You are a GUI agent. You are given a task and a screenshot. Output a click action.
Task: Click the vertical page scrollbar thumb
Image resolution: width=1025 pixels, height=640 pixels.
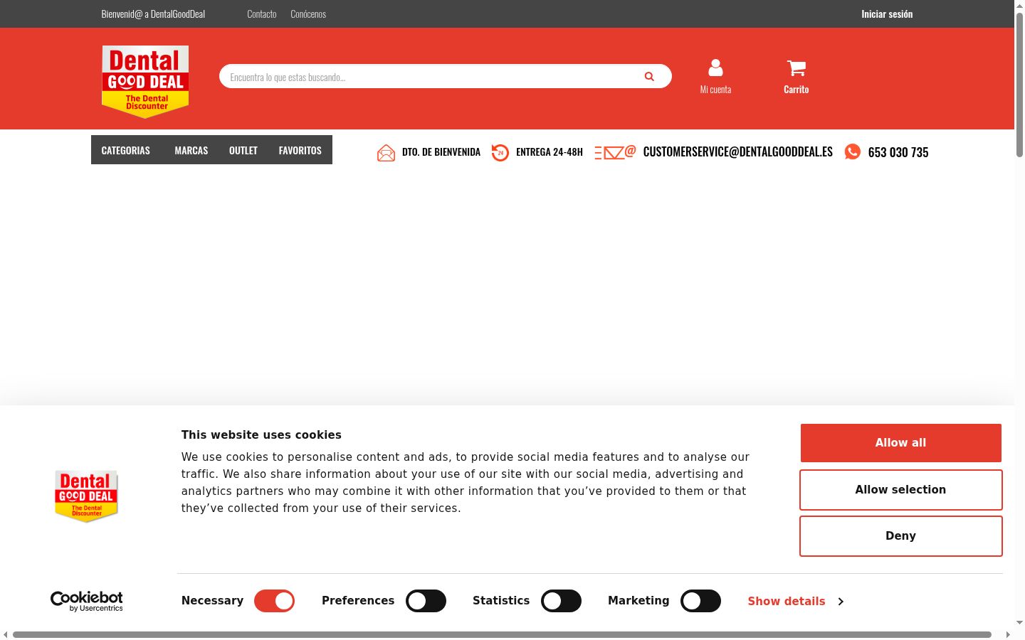[1019, 85]
